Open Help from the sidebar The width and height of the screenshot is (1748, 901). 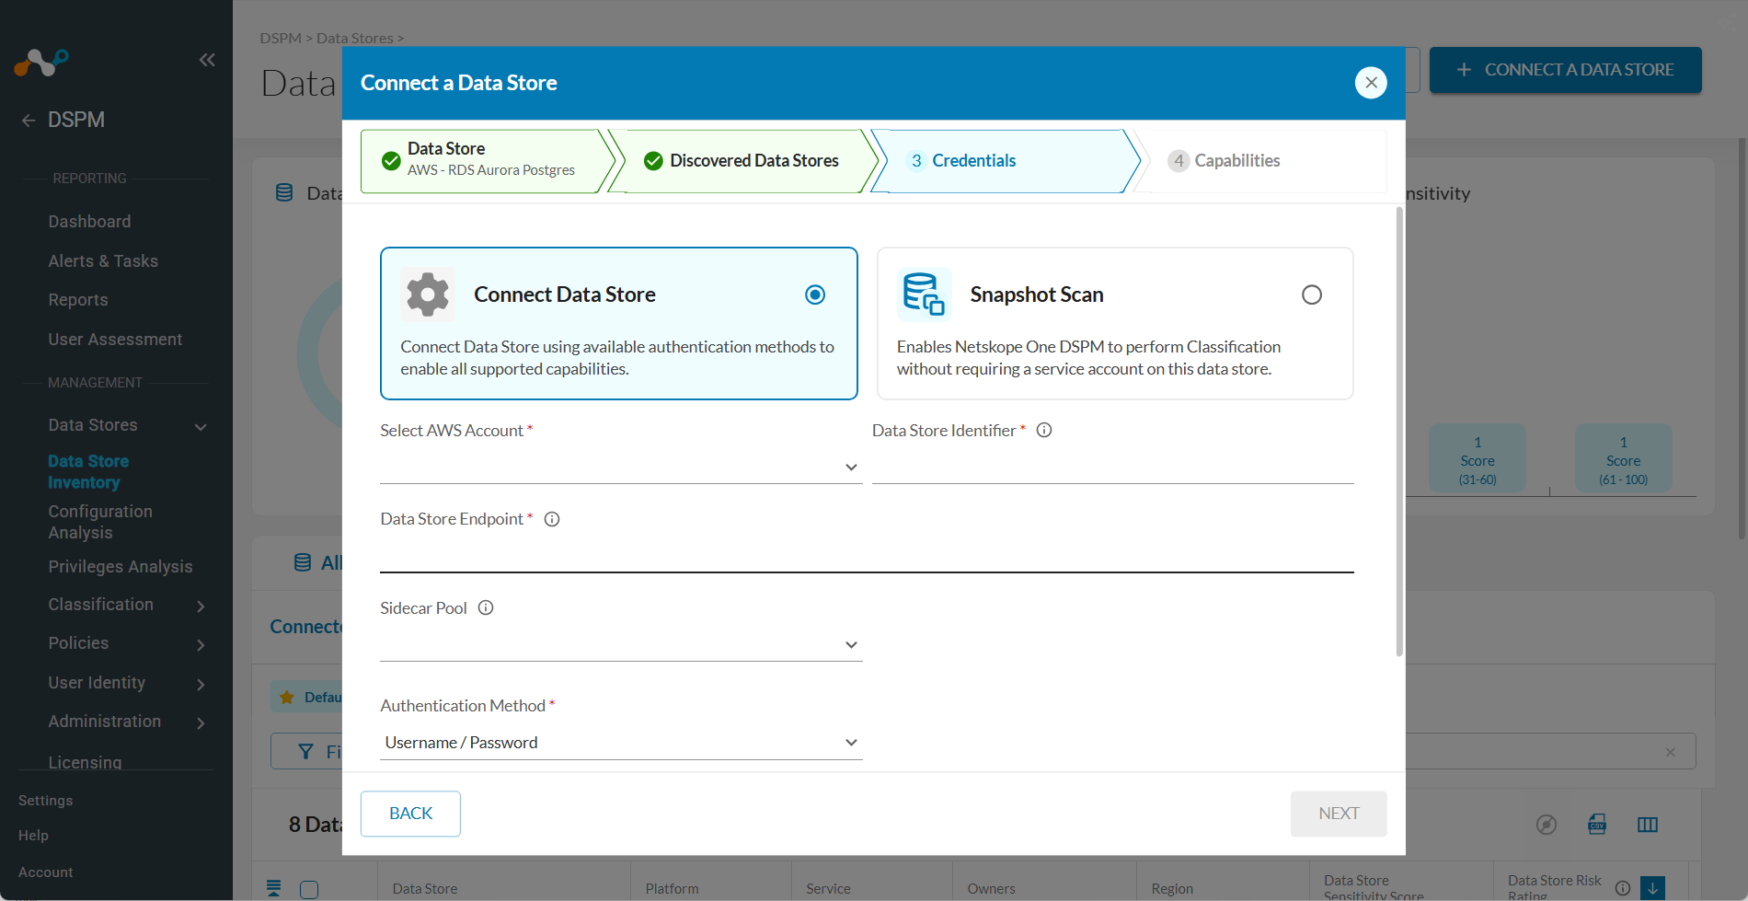[x=33, y=836]
